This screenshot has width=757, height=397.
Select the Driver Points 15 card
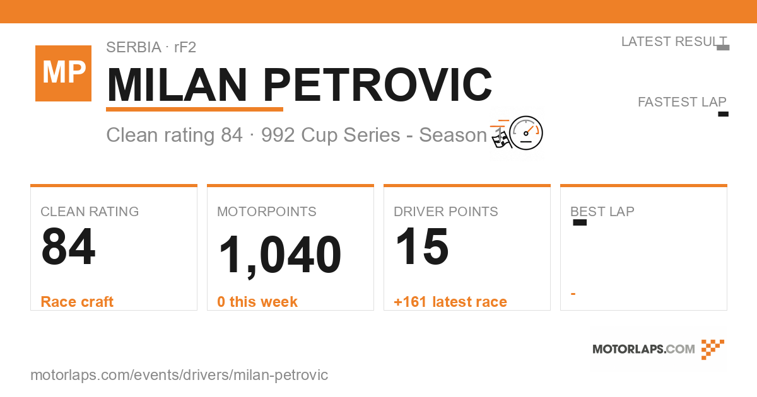[x=467, y=248]
